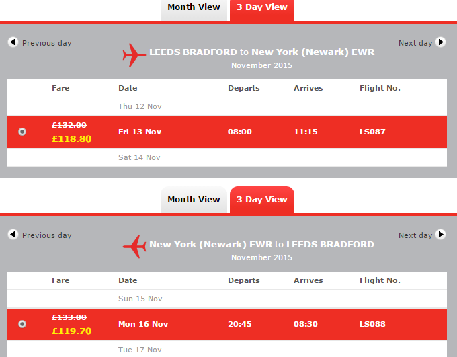The width and height of the screenshot is (457, 357).
Task: Select the Mon 16 Nov flight radio button
Action: pyautogui.click(x=22, y=324)
